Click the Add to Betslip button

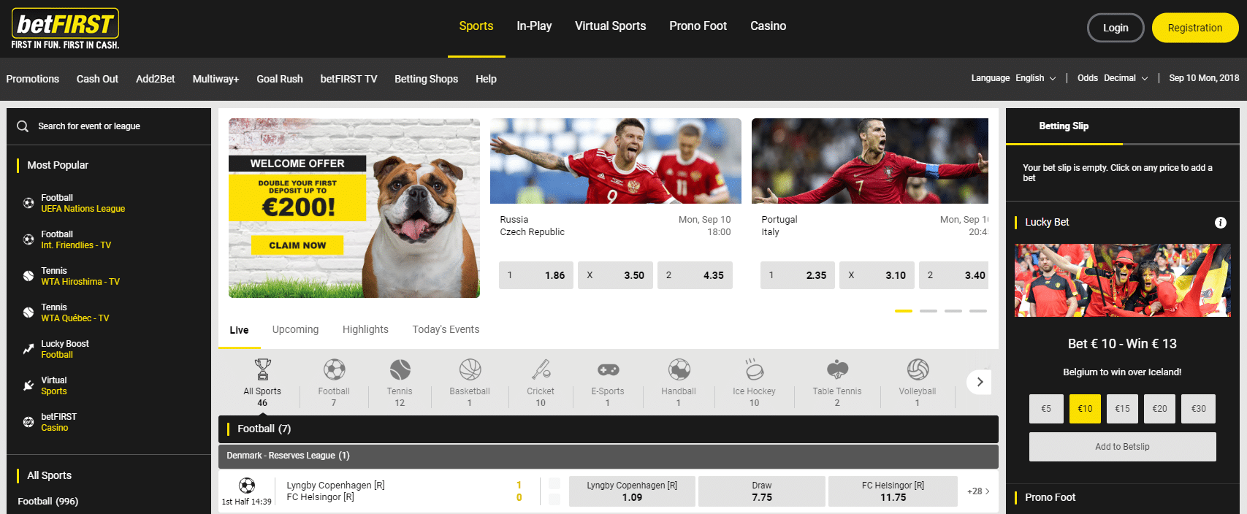tap(1122, 447)
